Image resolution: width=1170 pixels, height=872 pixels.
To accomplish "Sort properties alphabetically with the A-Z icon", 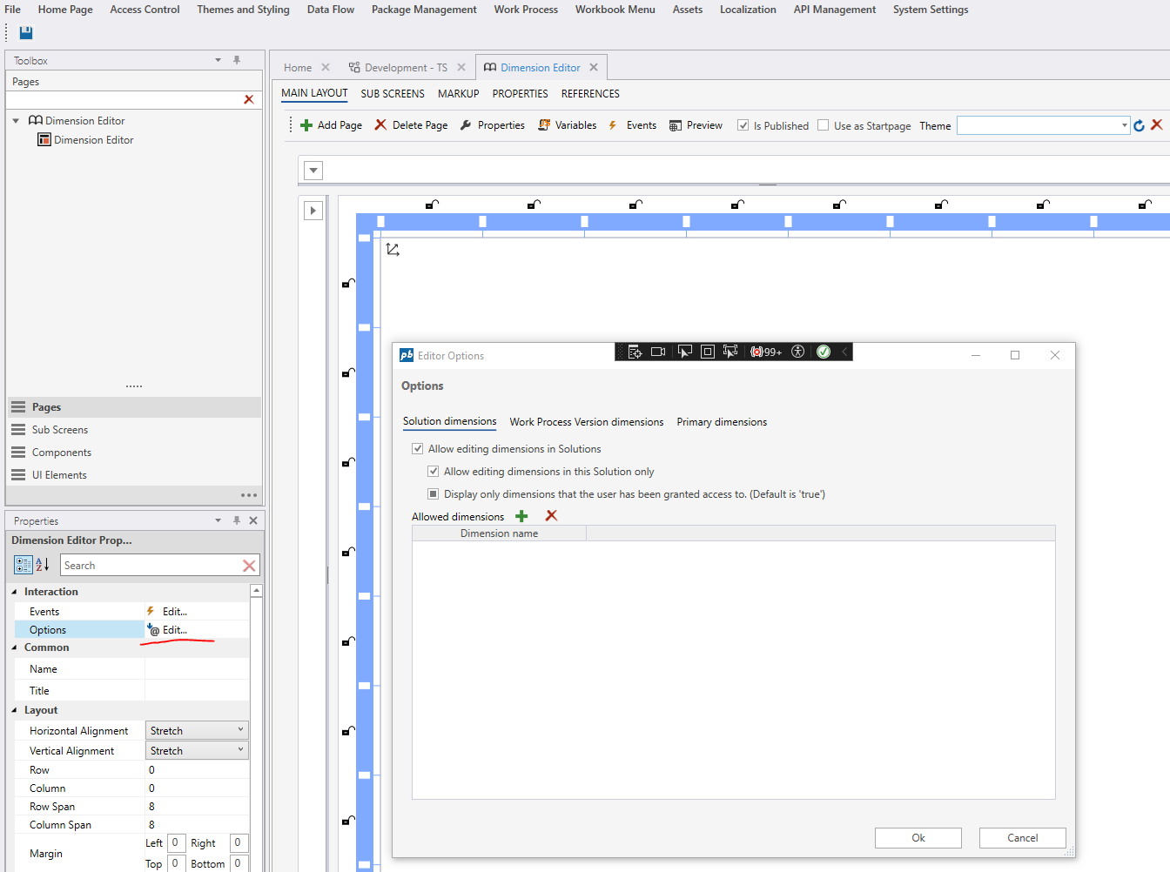I will point(42,565).
